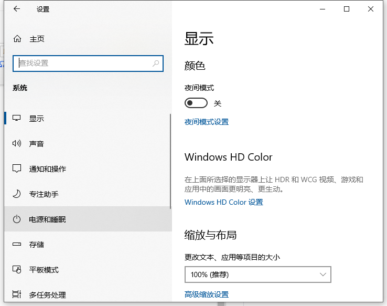Viewport: 387px width, 306px height.
Task: Open the Windows HD Color 设置 link
Action: [x=224, y=202]
